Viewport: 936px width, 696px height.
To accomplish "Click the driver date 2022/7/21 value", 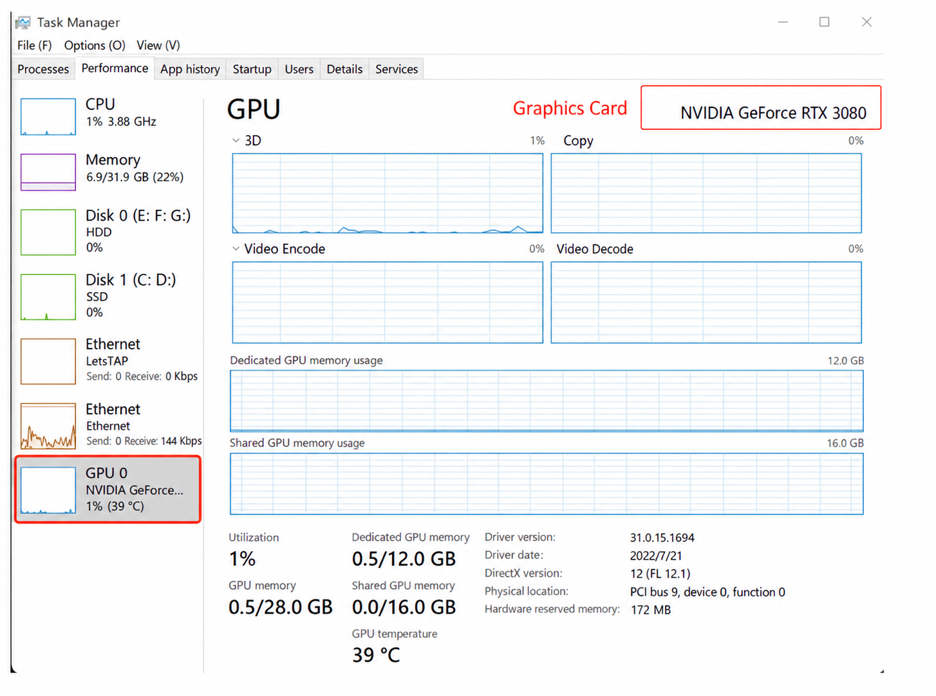I will 655,556.
